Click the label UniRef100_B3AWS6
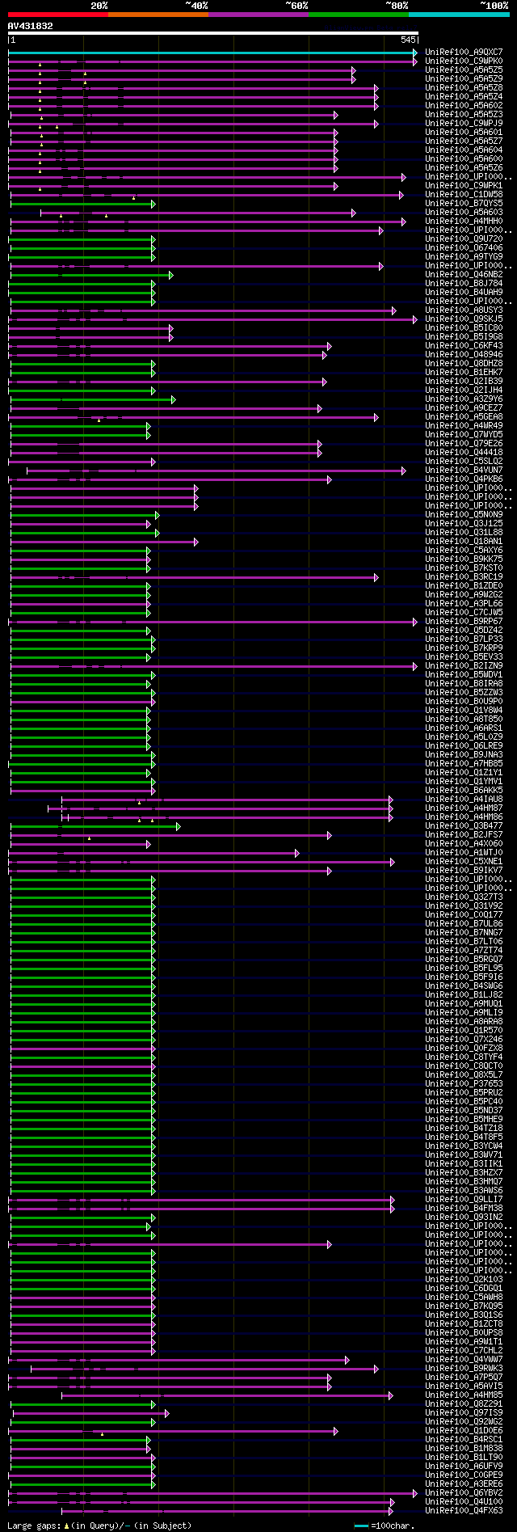The height and width of the screenshot is (1532, 517). 464,1191
